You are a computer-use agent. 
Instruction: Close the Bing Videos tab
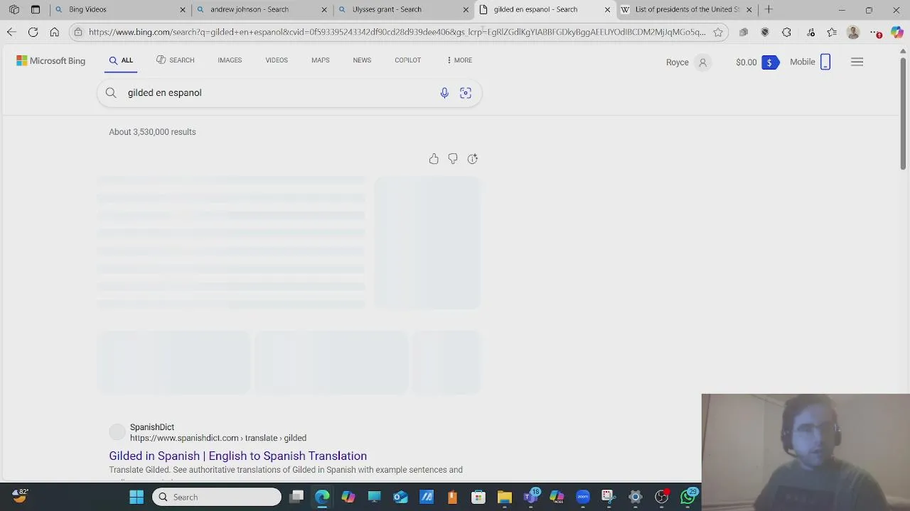(x=183, y=9)
